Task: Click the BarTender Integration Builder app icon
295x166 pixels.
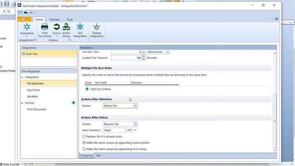Action: [19, 5]
